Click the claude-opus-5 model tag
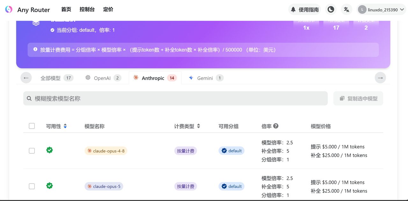Screen dimensions: 408x201 104,186
